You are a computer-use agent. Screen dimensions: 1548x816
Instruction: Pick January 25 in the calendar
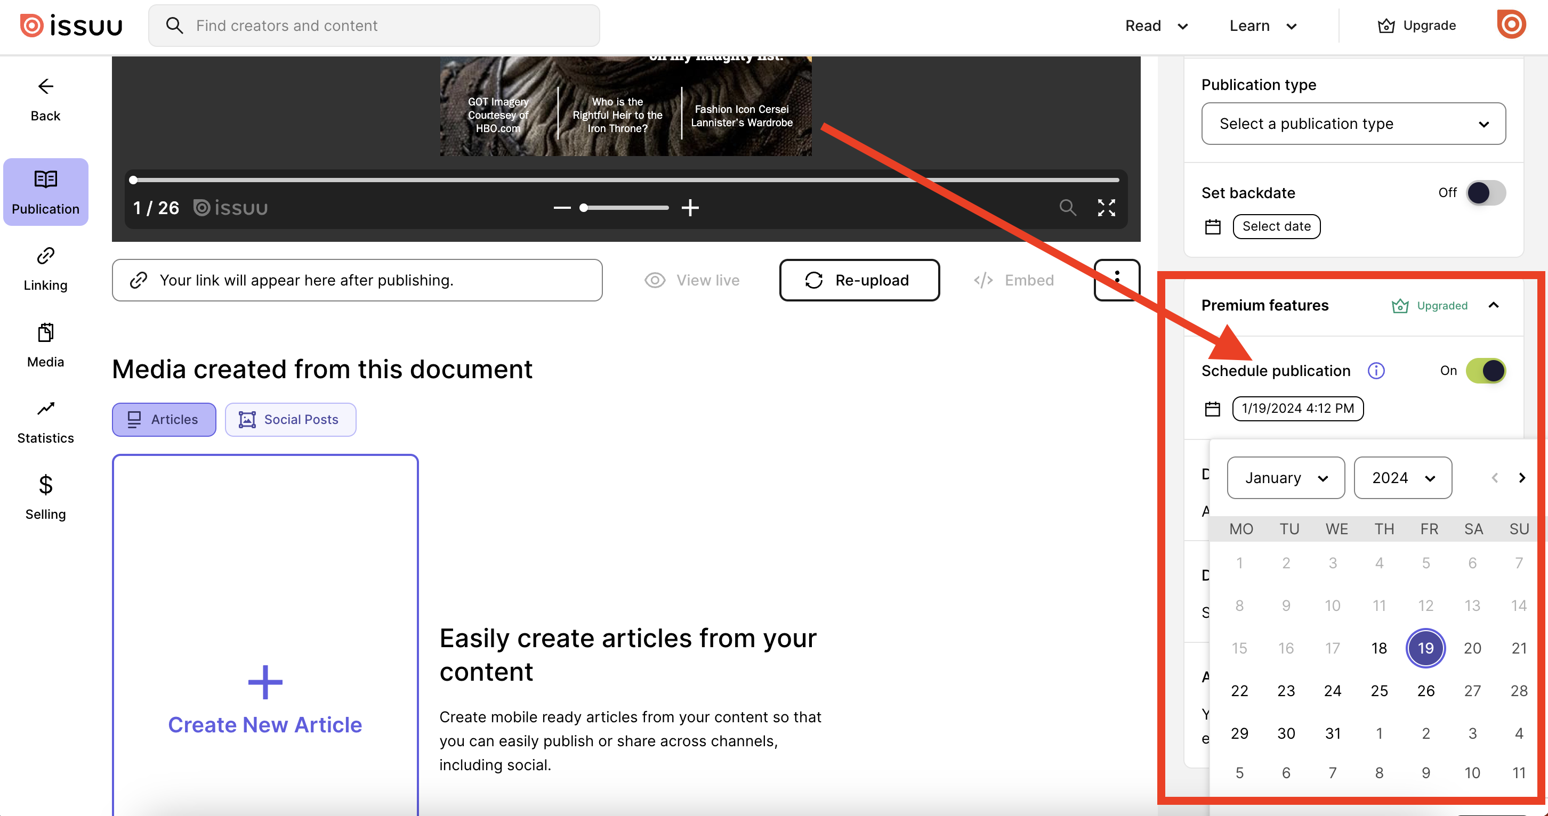[1379, 691]
